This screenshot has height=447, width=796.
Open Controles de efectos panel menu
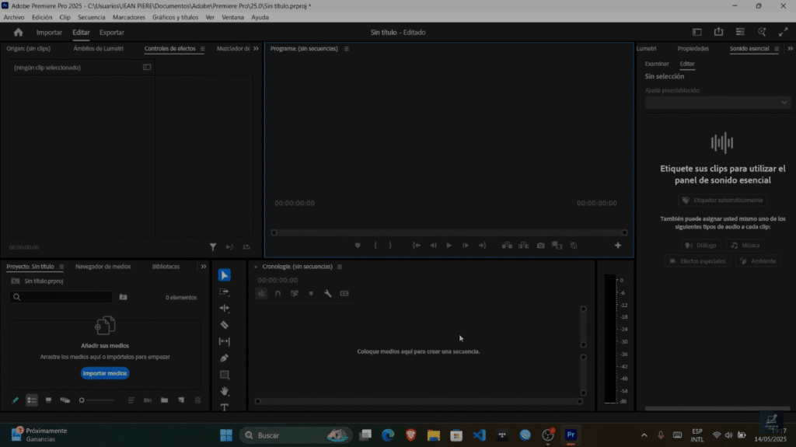203,49
